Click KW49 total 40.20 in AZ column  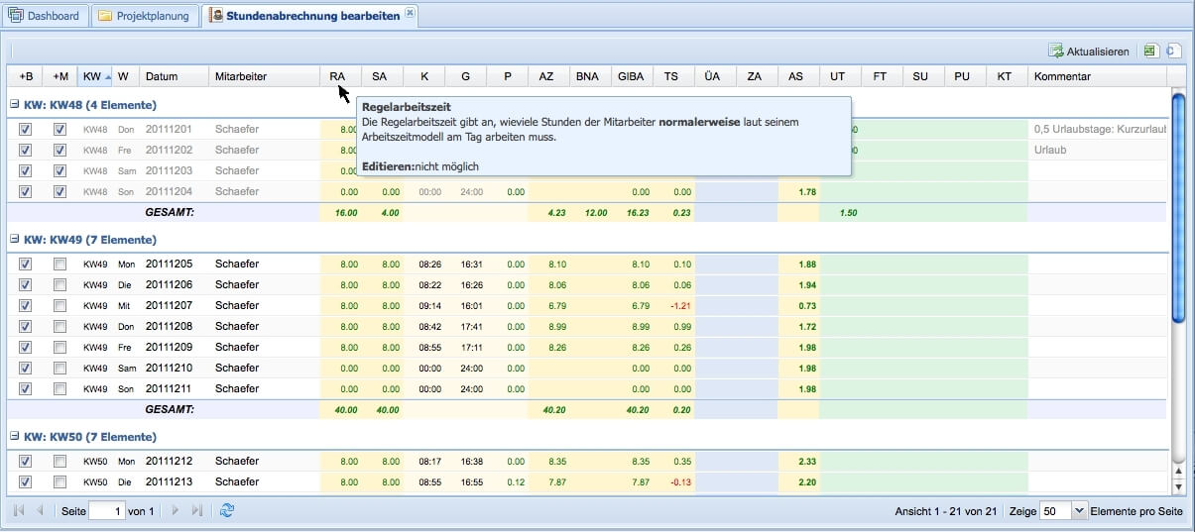553,409
